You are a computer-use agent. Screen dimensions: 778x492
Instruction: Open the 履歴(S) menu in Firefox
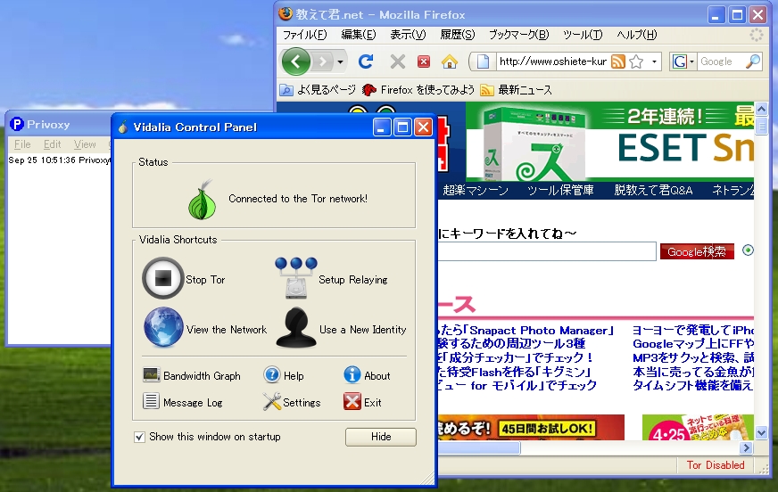[x=458, y=35]
